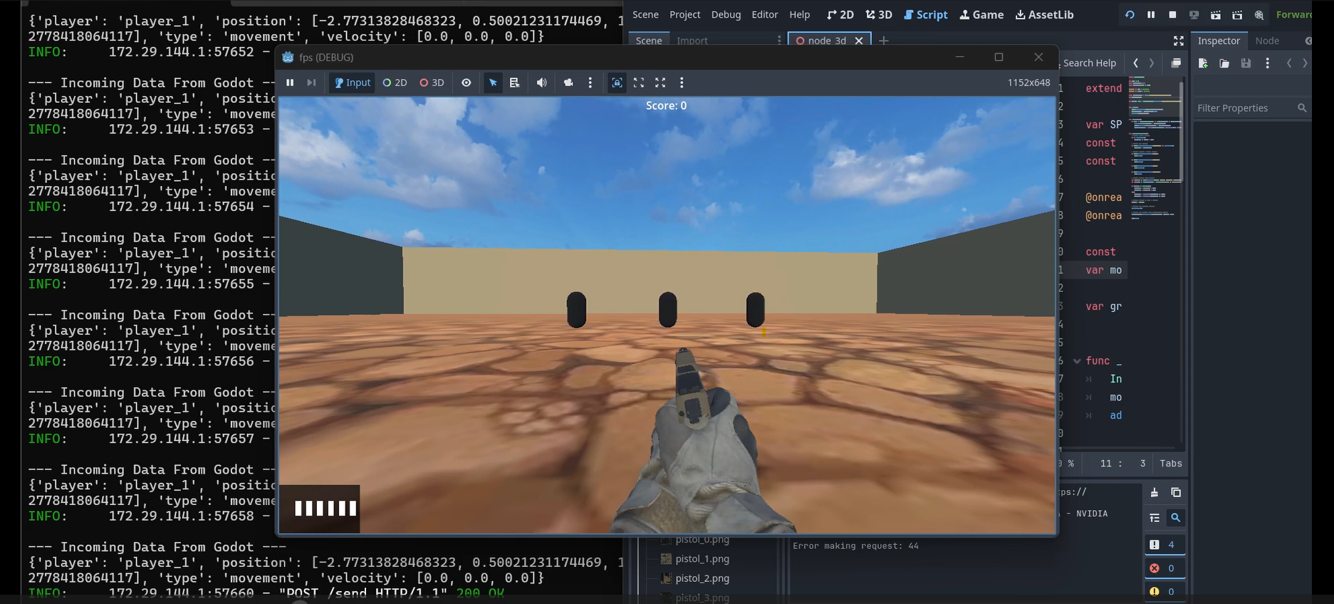The image size is (1334, 604).
Task: Stop the running project
Action: tap(1172, 14)
